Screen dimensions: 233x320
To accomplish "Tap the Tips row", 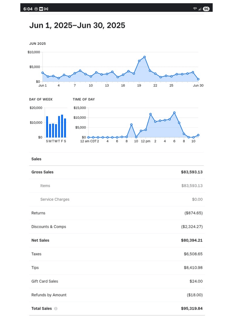I will (116, 268).
